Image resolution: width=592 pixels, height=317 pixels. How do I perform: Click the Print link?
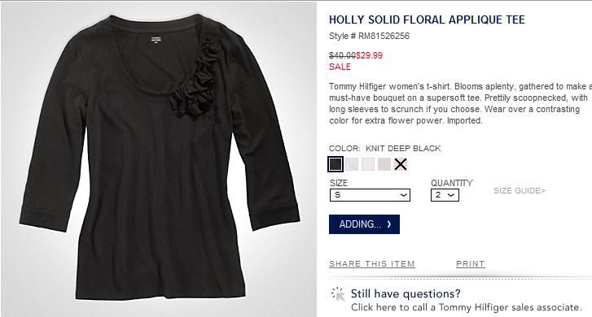pos(471,264)
